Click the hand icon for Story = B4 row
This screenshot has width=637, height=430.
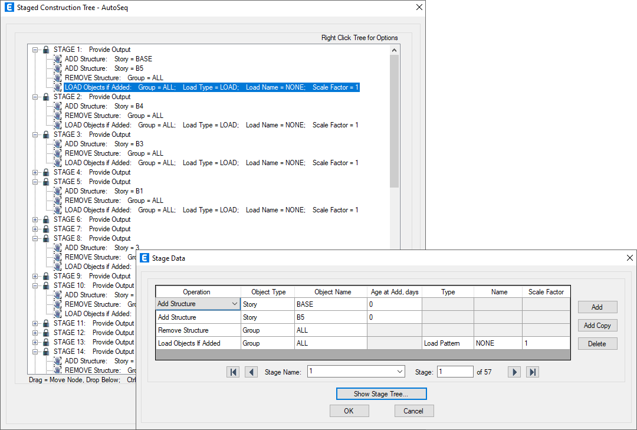pyautogui.click(x=57, y=106)
